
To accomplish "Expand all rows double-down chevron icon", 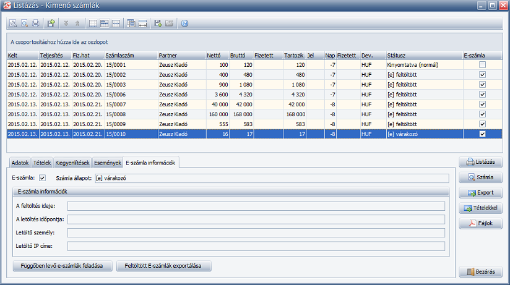I will (x=66, y=23).
